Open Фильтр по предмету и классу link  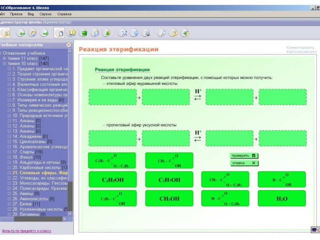pos(26,231)
